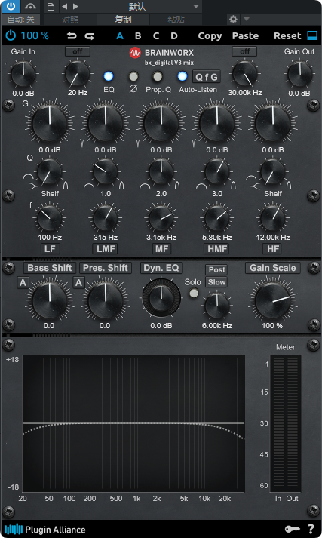Toggle the high-pass filter off button
Screen dimensions: 322x538
click(78, 51)
